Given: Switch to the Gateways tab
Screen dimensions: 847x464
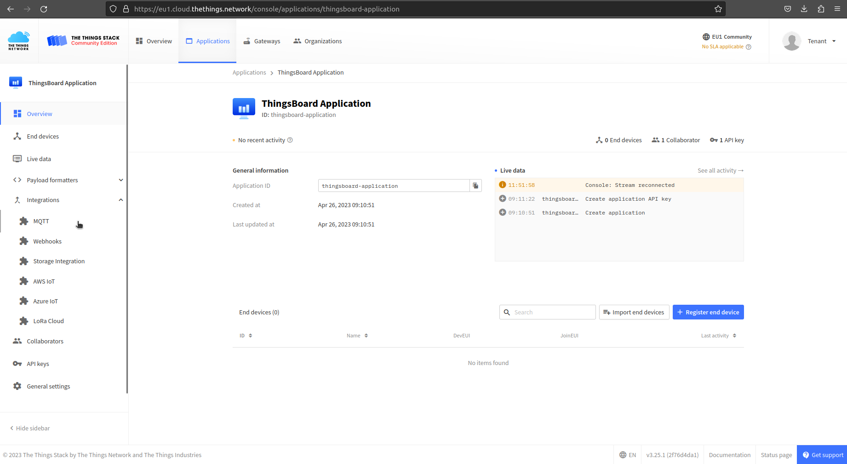Looking at the screenshot, I should (x=262, y=41).
